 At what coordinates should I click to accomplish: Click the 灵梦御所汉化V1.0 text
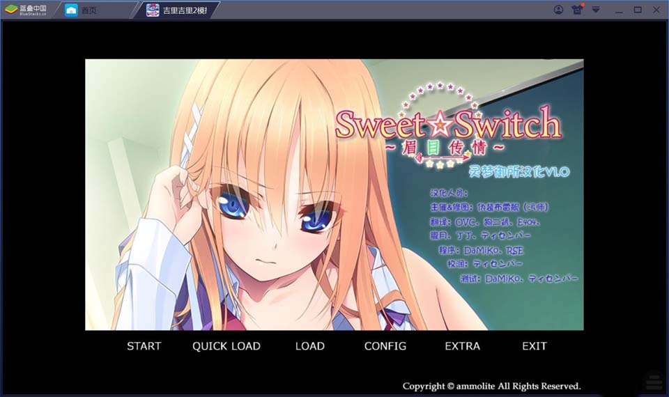point(518,171)
